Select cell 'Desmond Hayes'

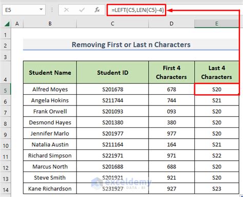point(50,122)
